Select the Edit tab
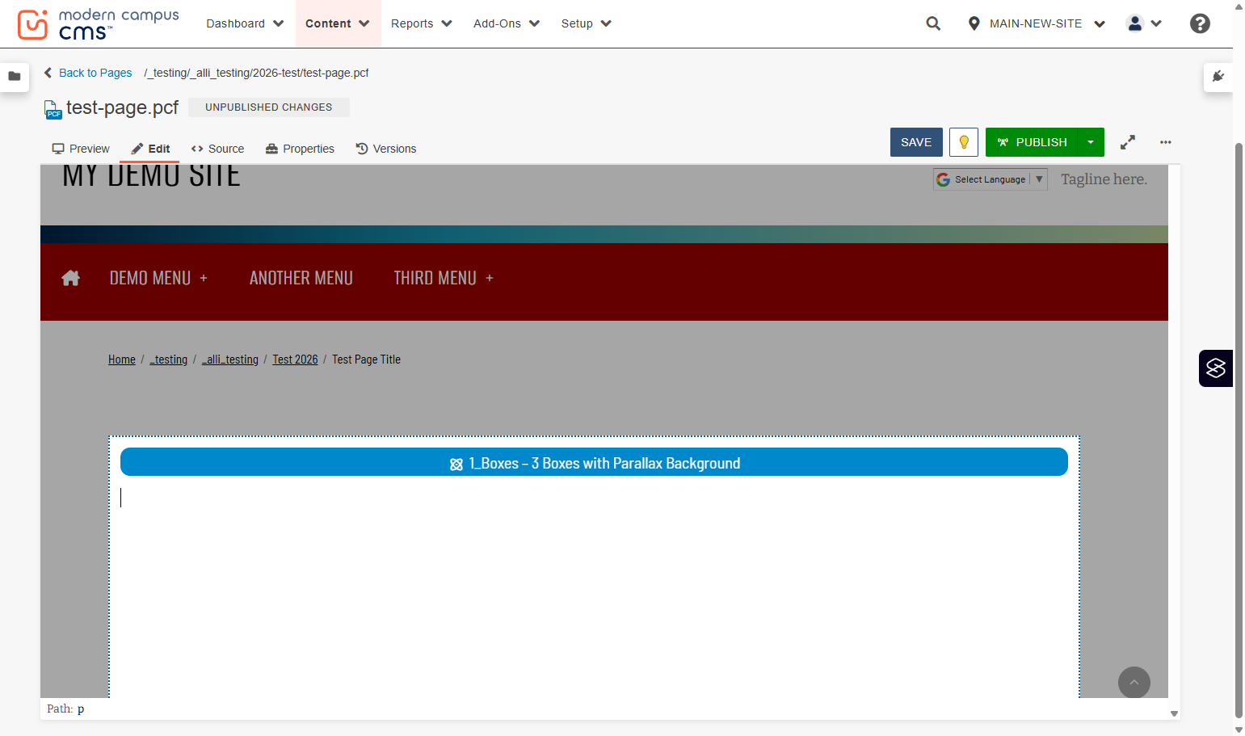 click(x=150, y=149)
